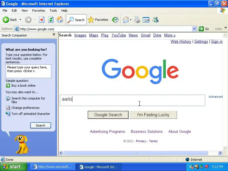
Task: Open the Favorites menu
Action: click(x=39, y=11)
